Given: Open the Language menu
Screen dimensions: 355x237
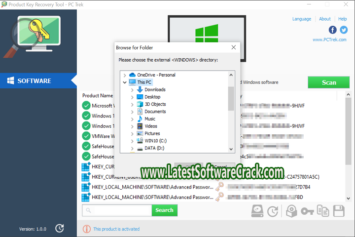Looking at the screenshot, I should pyautogui.click(x=301, y=19).
